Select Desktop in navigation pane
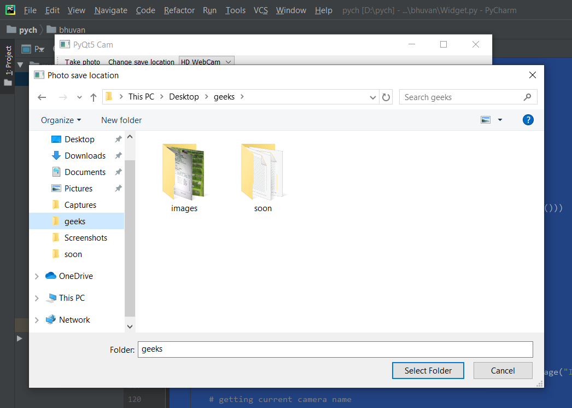572x408 pixels. tap(79, 139)
